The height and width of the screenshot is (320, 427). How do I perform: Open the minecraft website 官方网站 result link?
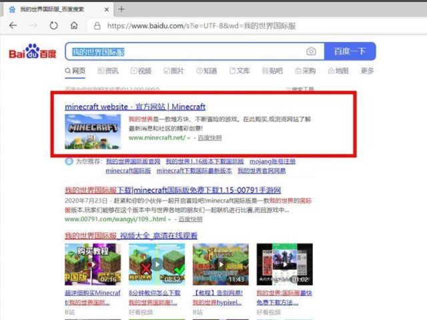point(135,107)
